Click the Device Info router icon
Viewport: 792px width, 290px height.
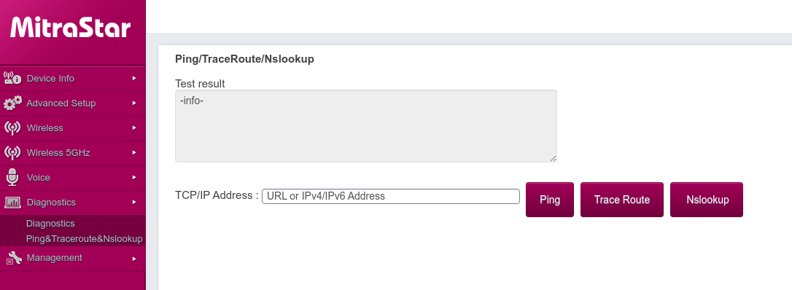point(12,78)
